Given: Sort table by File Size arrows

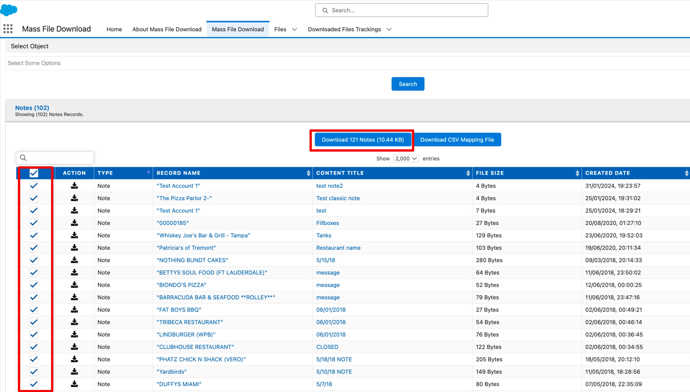Looking at the screenshot, I should (x=577, y=173).
